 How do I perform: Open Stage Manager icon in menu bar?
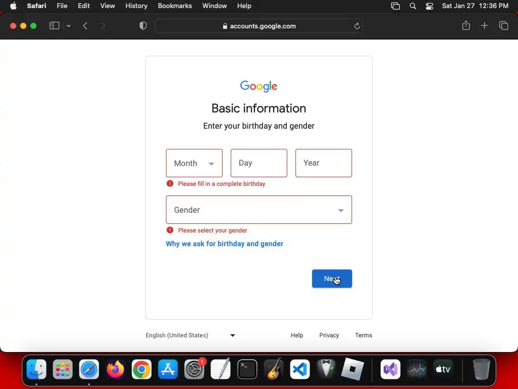[395, 6]
